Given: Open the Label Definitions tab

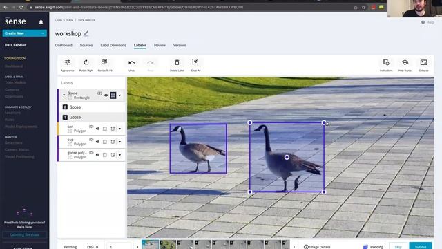Looking at the screenshot, I should (x=113, y=45).
